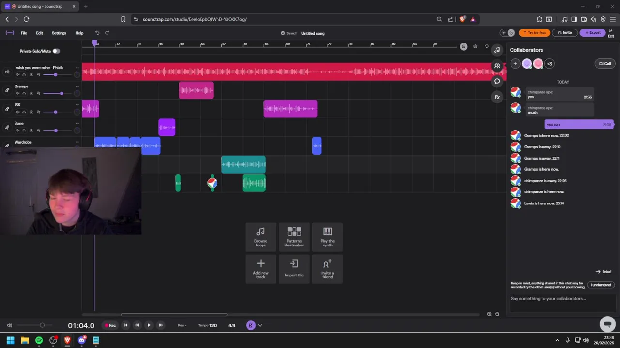Viewport: 620px width, 348px height.
Task: Arm recording on I wish you were mine track
Action: (31, 74)
